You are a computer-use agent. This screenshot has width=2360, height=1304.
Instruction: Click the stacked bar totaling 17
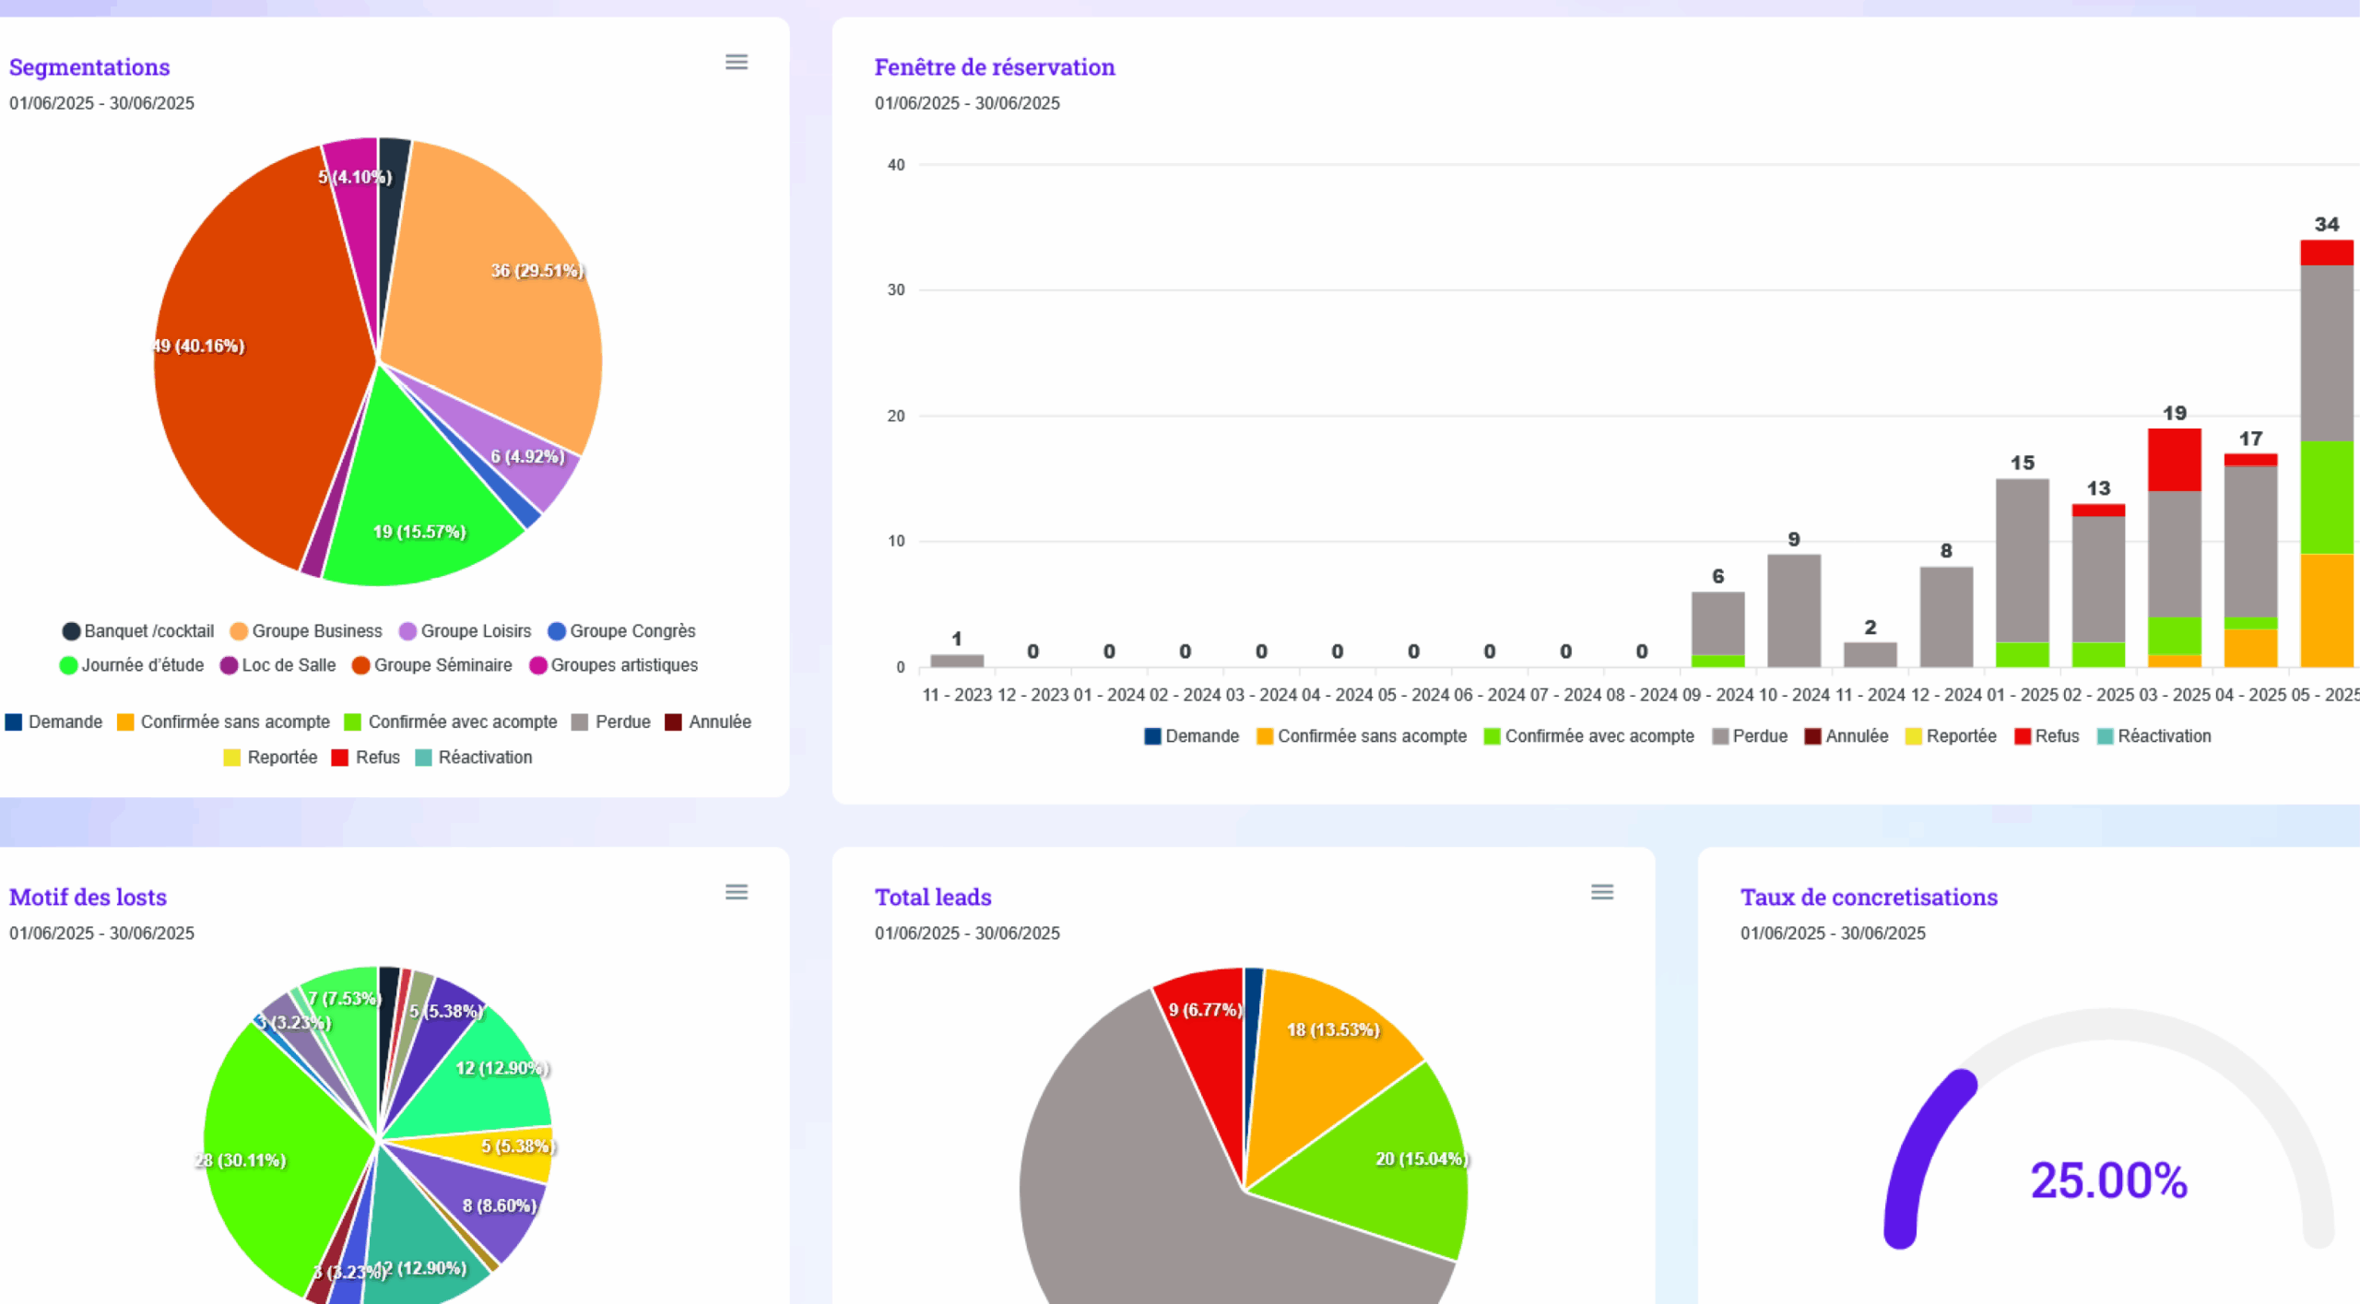[2250, 559]
